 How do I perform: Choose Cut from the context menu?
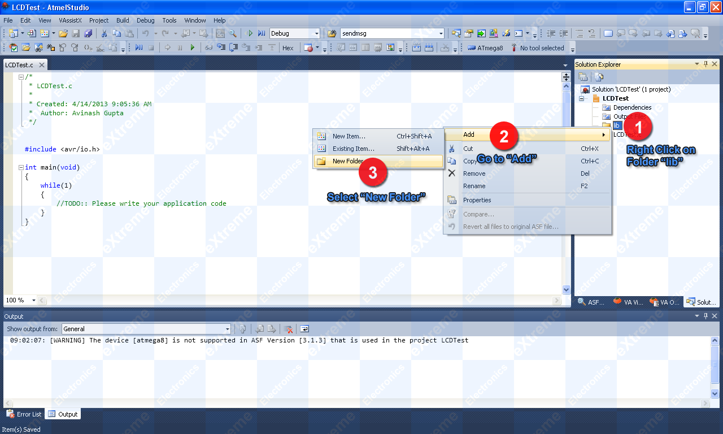[528, 149]
